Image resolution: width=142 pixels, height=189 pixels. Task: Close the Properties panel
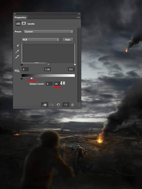(15, 14)
